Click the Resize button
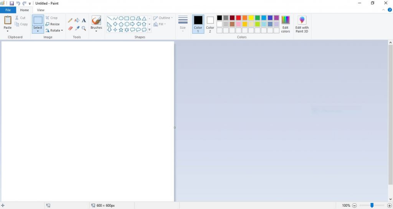The image size is (393, 209). pyautogui.click(x=53, y=24)
